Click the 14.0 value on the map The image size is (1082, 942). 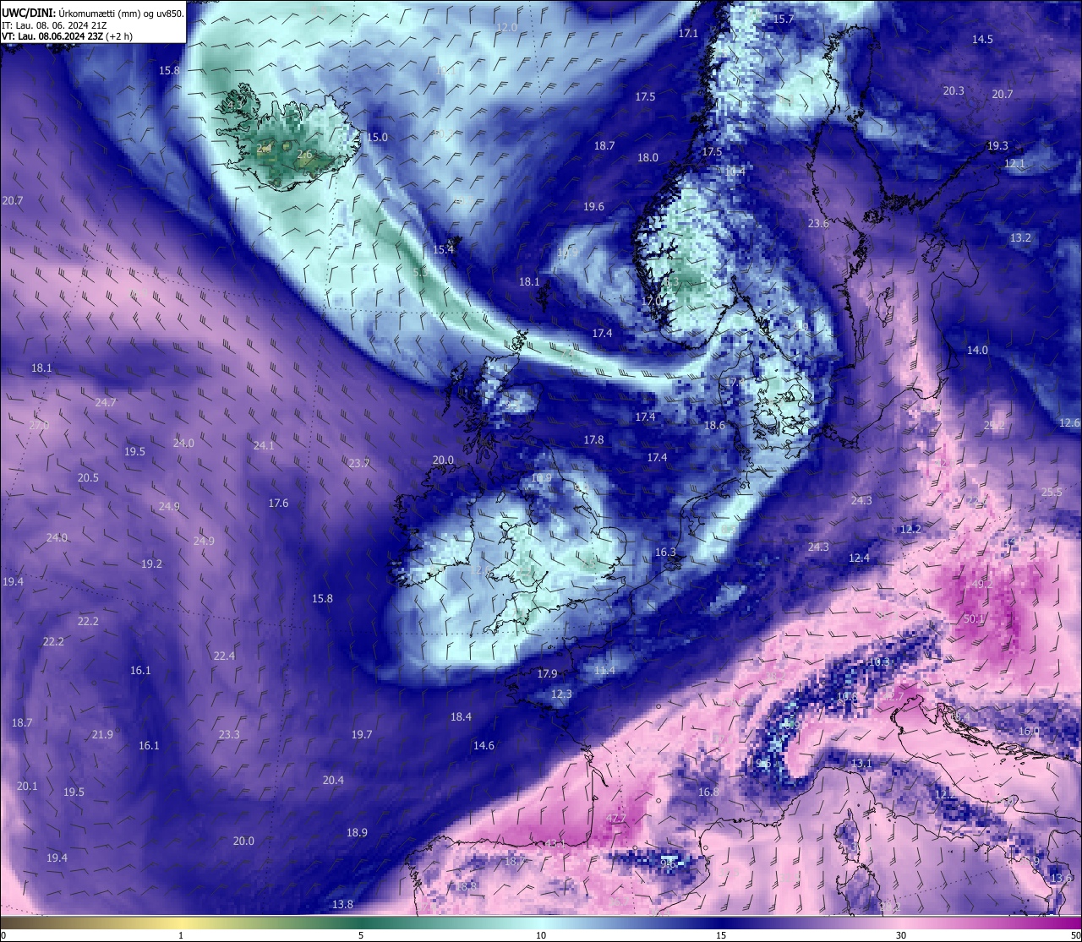977,350
